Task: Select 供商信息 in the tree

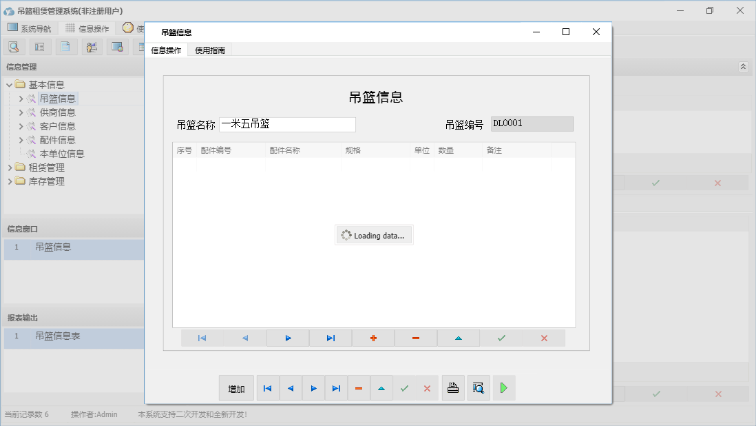Action: click(x=56, y=112)
